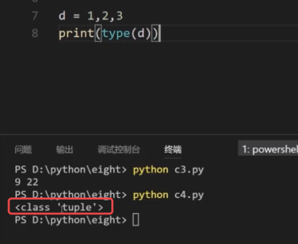298x244 pixels.
Task: Click the "python c4.py" terminal command
Action: pyautogui.click(x=169, y=195)
